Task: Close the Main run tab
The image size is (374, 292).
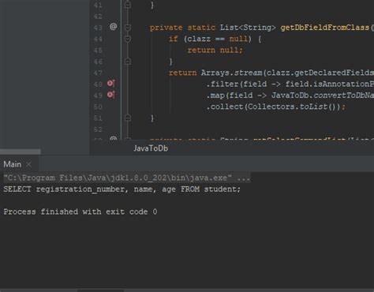Action: point(28,164)
